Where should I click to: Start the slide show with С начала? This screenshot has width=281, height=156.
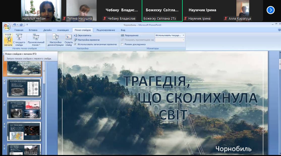click(8, 40)
